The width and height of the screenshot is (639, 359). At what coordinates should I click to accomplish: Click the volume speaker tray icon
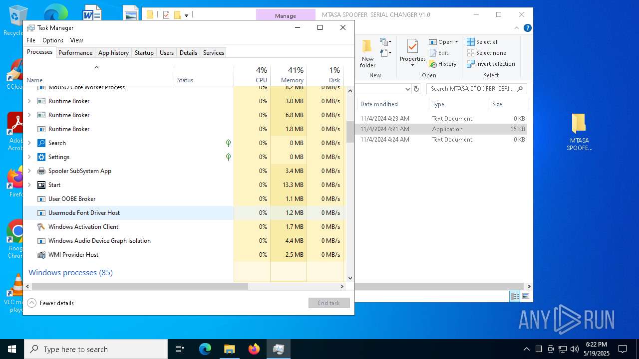575,349
